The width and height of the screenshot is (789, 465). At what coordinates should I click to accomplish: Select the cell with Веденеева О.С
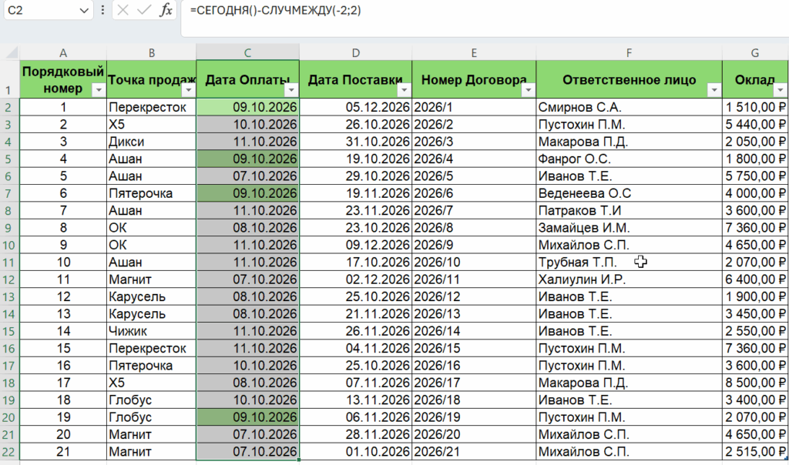tap(629, 193)
